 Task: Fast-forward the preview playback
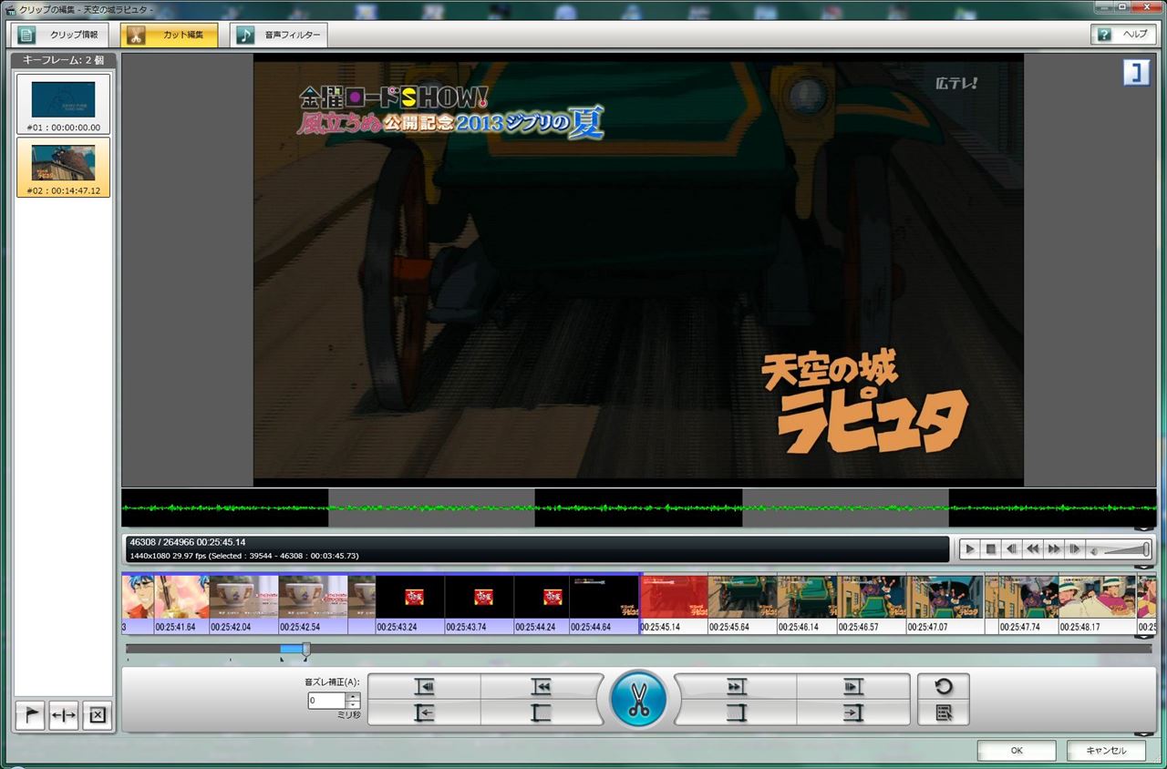pos(1054,549)
